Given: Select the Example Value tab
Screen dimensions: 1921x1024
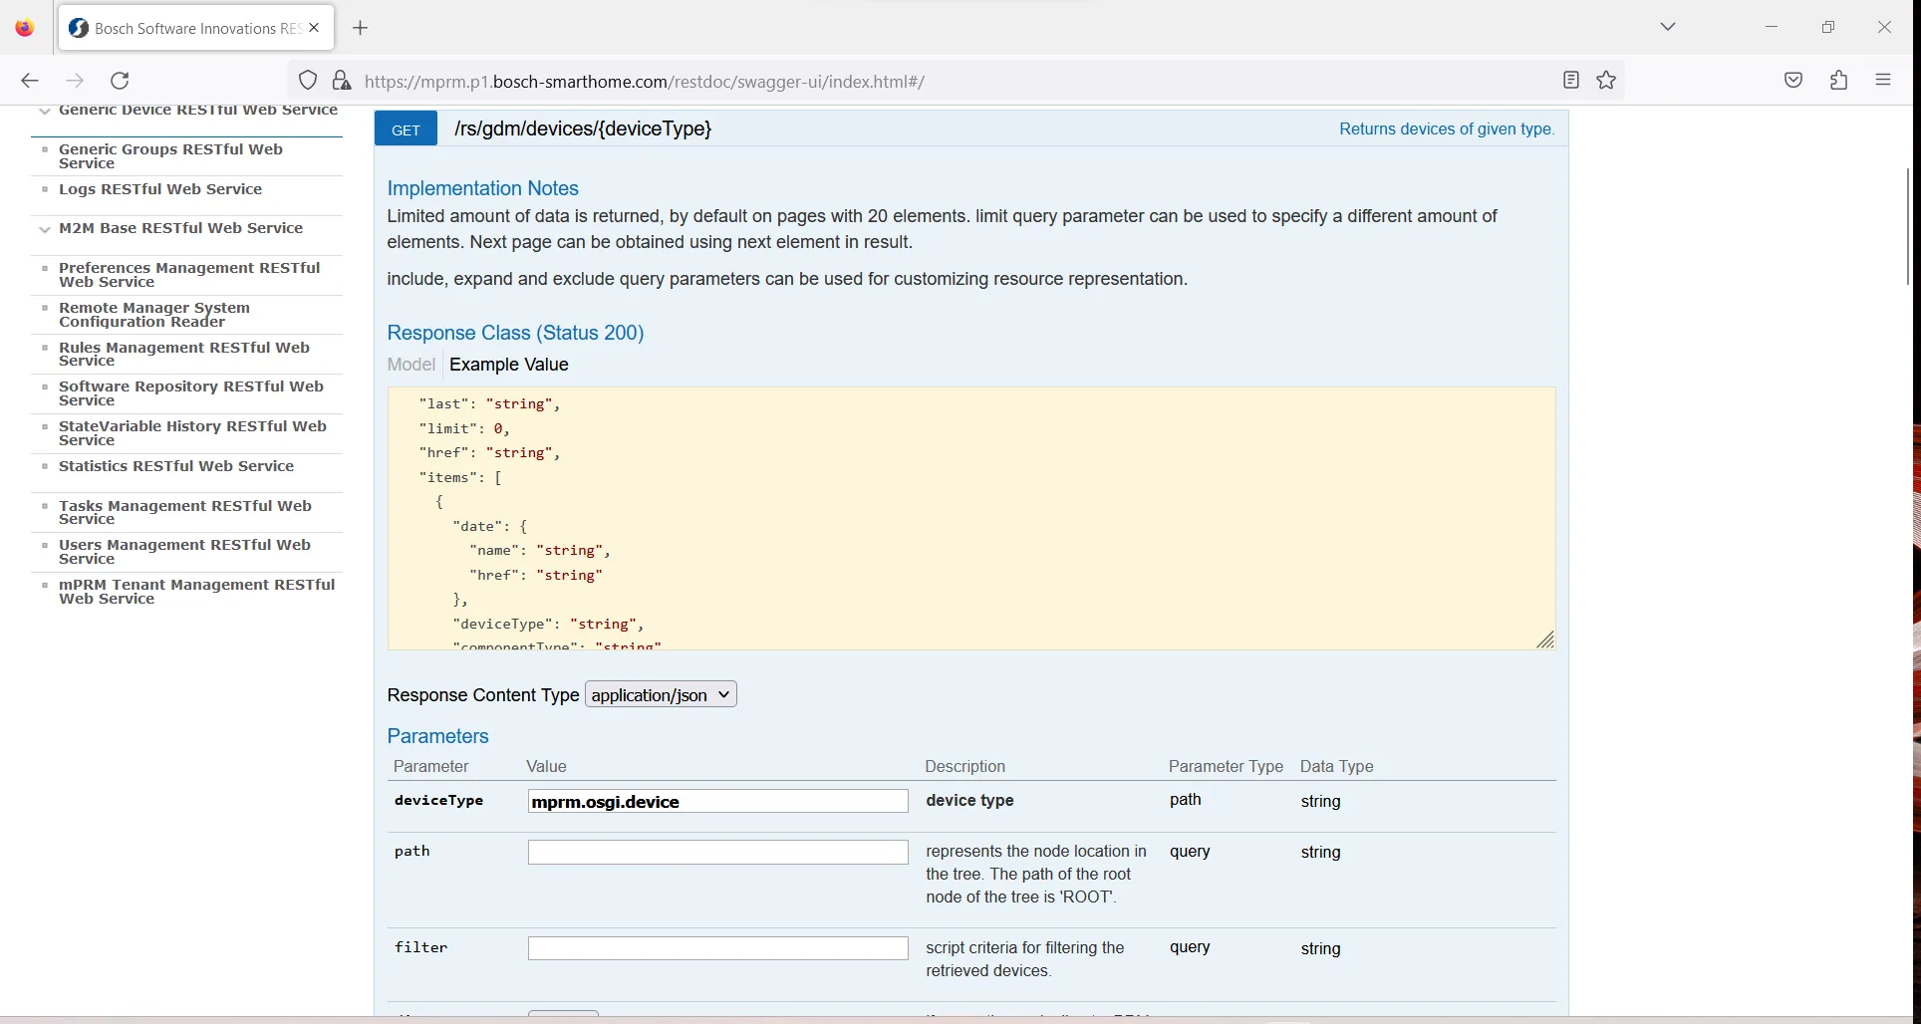Looking at the screenshot, I should point(508,365).
